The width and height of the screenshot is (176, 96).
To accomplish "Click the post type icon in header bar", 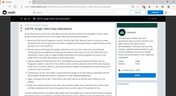I will (x=34, y=19).
